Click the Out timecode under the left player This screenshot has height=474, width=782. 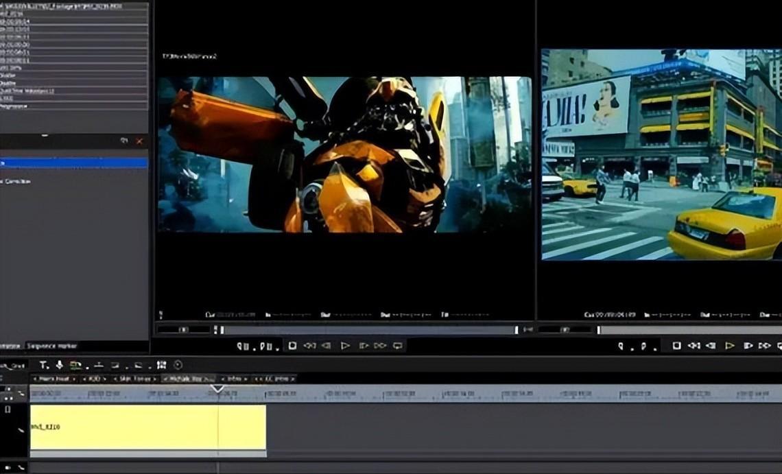coord(346,315)
